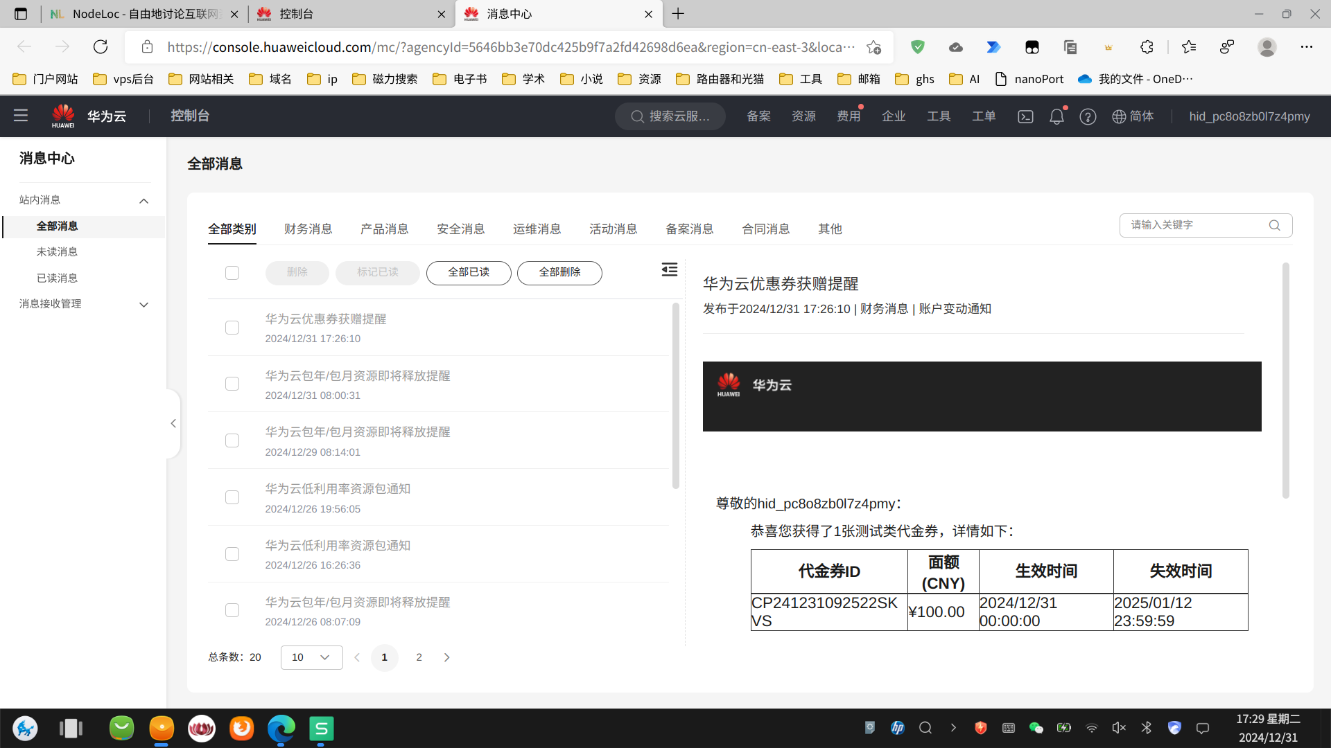The height and width of the screenshot is (748, 1331).
Task: Toggle message list panel collapse icon
Action: pos(670,270)
